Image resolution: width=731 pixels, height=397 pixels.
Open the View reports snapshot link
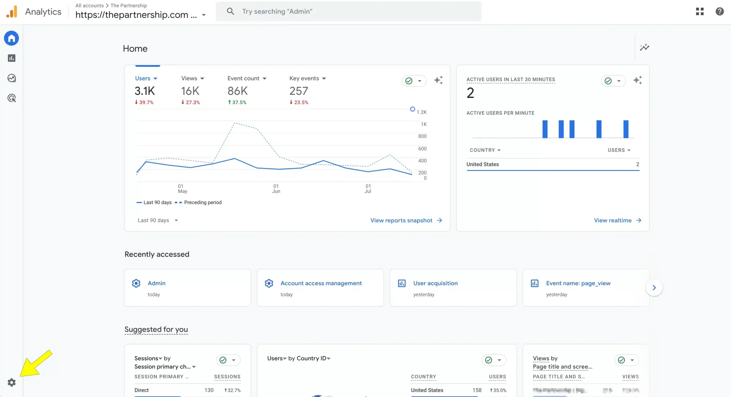(401, 220)
